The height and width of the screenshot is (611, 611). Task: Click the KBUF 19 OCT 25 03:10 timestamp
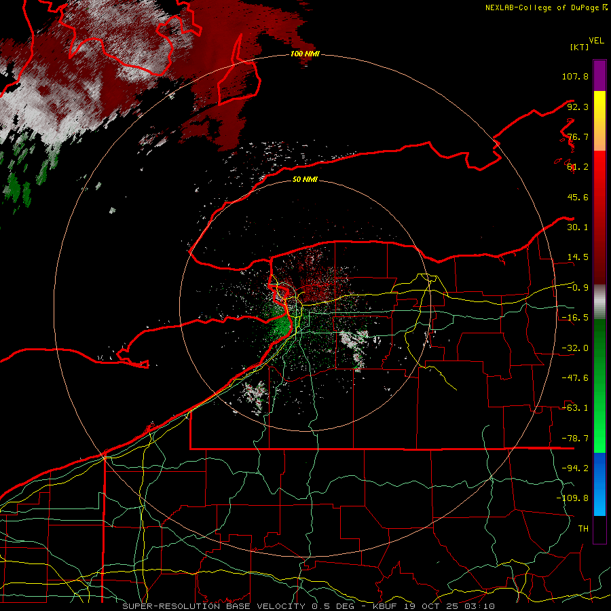pos(434,606)
